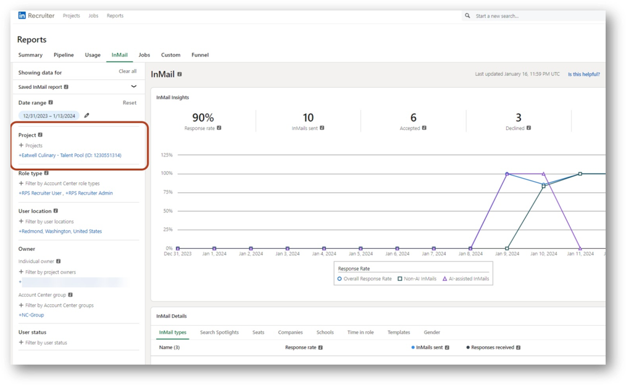Switch to the Pipeline reports tab
626x385 pixels.
point(64,55)
